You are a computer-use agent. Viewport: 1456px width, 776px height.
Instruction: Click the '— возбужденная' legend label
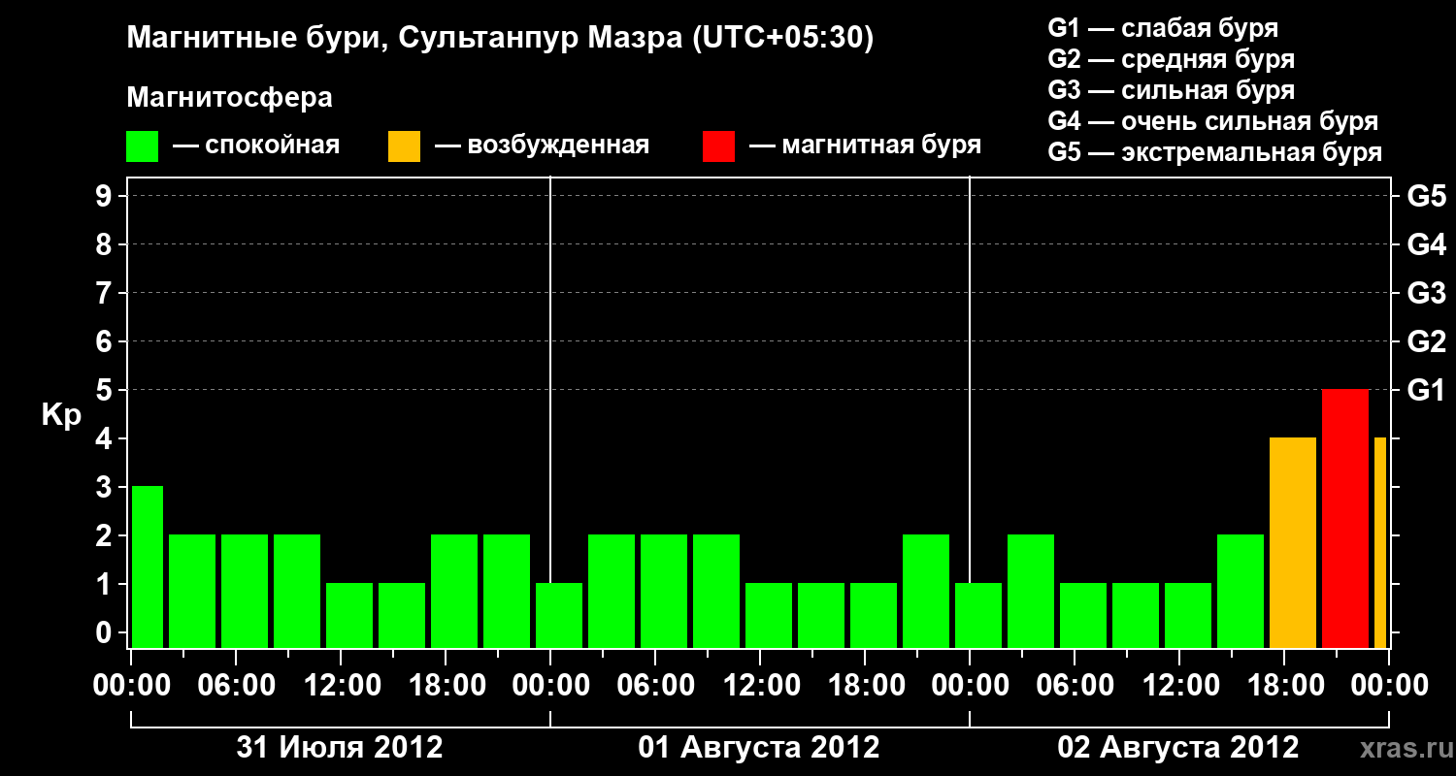pos(542,146)
